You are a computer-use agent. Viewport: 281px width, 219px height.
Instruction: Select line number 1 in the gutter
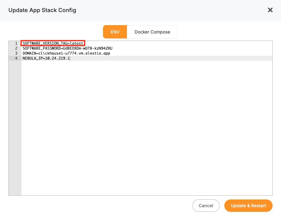16,43
